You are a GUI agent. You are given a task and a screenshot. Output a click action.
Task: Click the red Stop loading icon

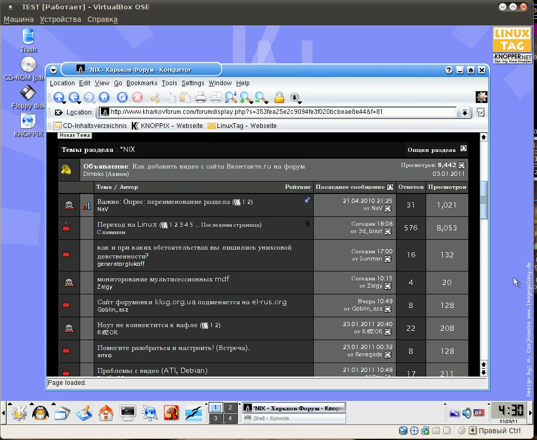point(137,97)
